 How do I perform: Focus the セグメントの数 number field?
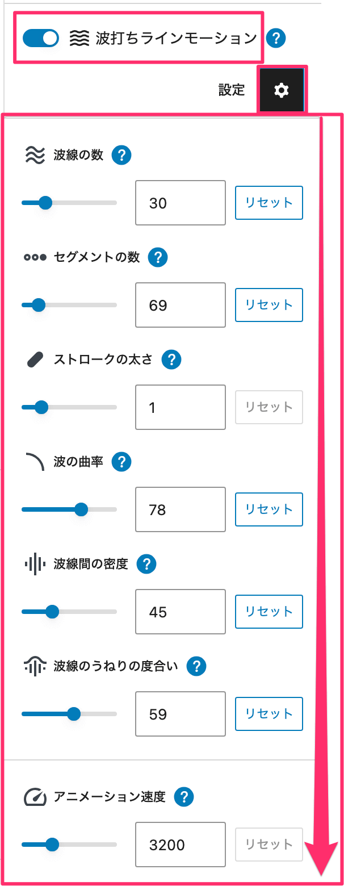(180, 305)
